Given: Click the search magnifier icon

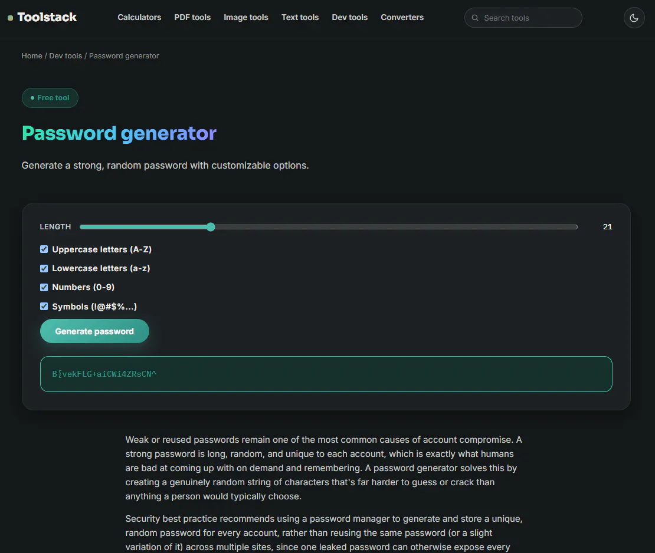Looking at the screenshot, I should pos(475,18).
